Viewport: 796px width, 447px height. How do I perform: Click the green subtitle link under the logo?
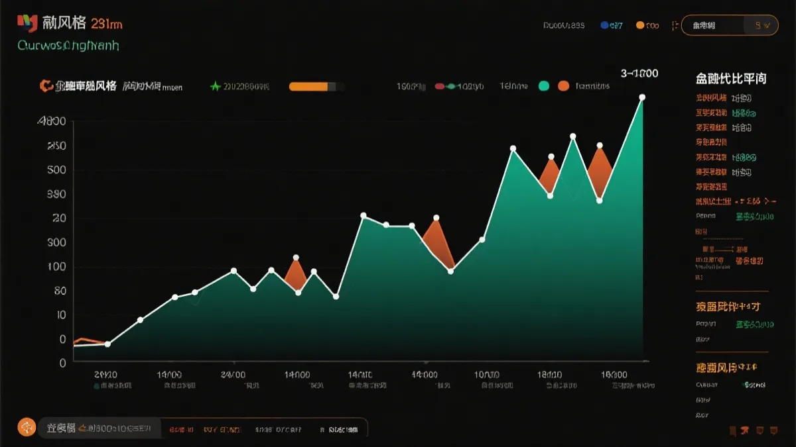tap(68, 46)
